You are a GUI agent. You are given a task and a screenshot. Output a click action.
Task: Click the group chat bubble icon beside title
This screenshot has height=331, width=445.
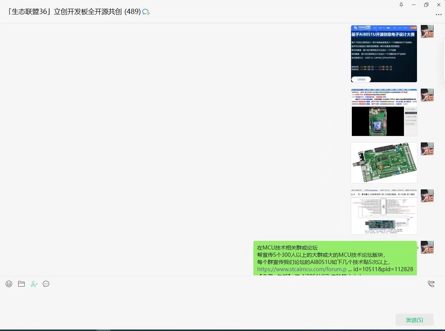pyautogui.click(x=146, y=12)
